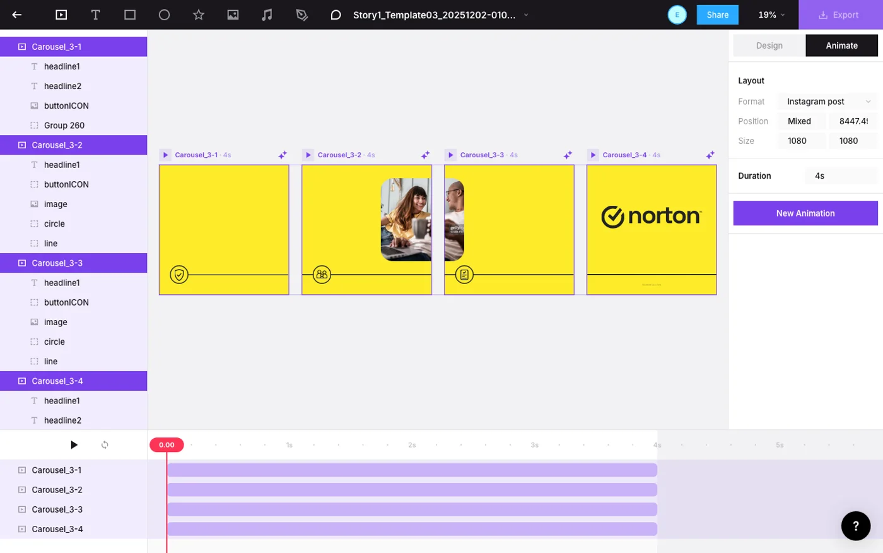This screenshot has width=883, height=553.
Task: Select the artboard frame tool
Action: [61, 15]
